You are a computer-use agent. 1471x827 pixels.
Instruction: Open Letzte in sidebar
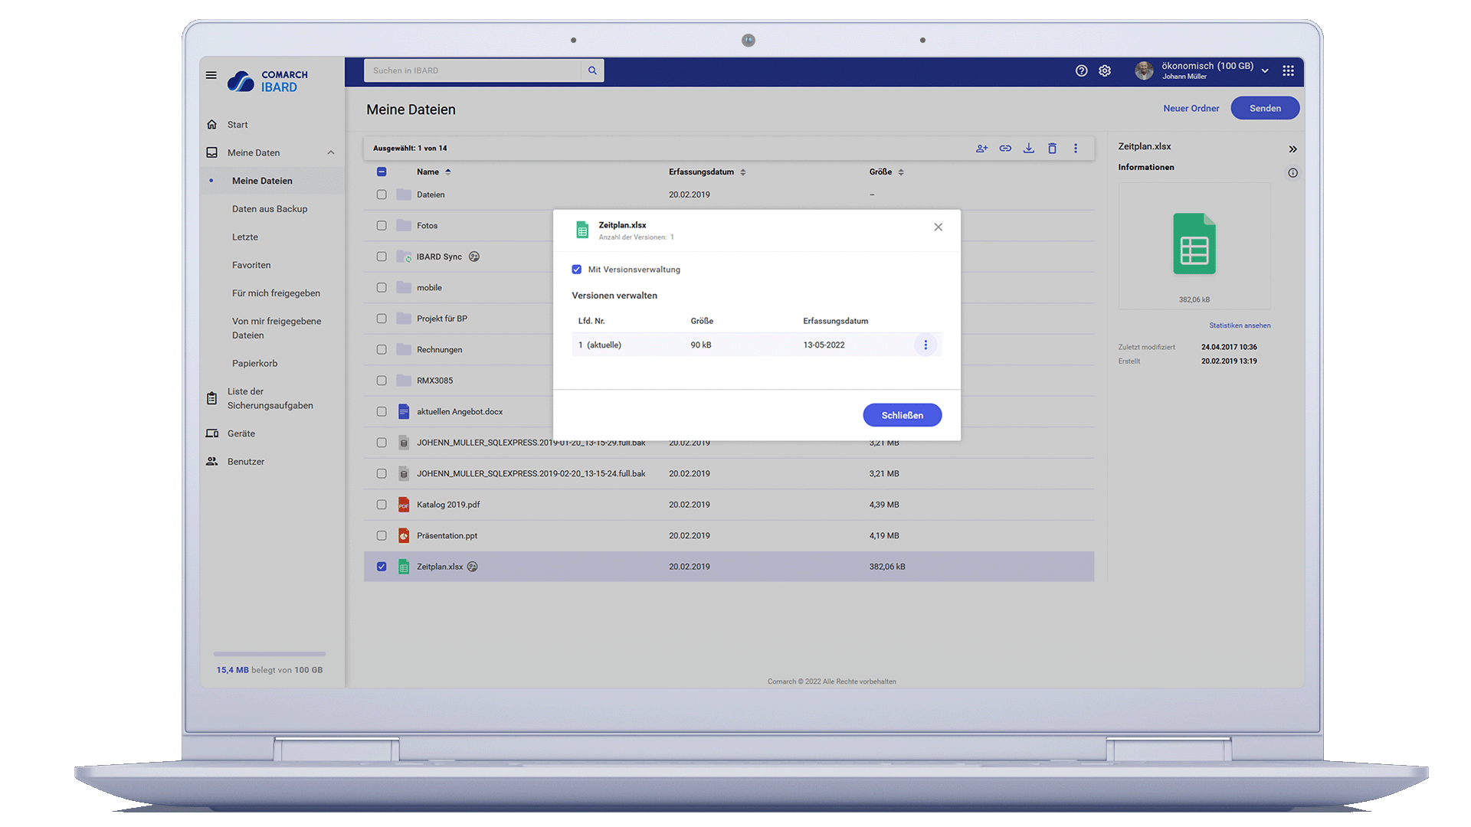point(245,237)
